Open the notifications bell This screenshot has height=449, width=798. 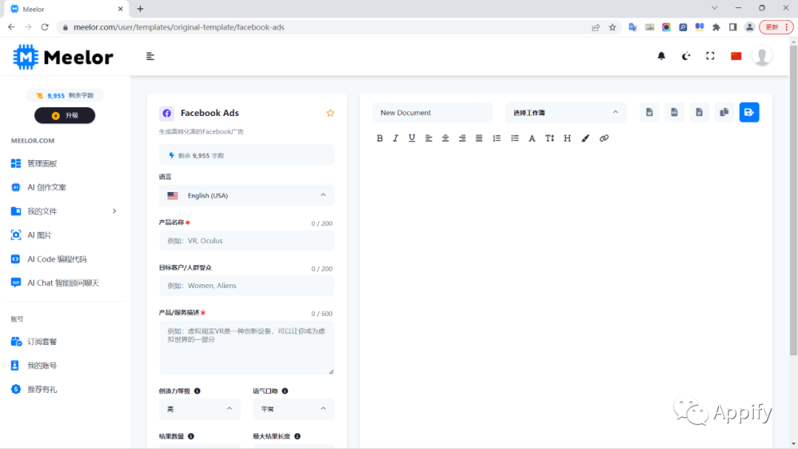(661, 56)
